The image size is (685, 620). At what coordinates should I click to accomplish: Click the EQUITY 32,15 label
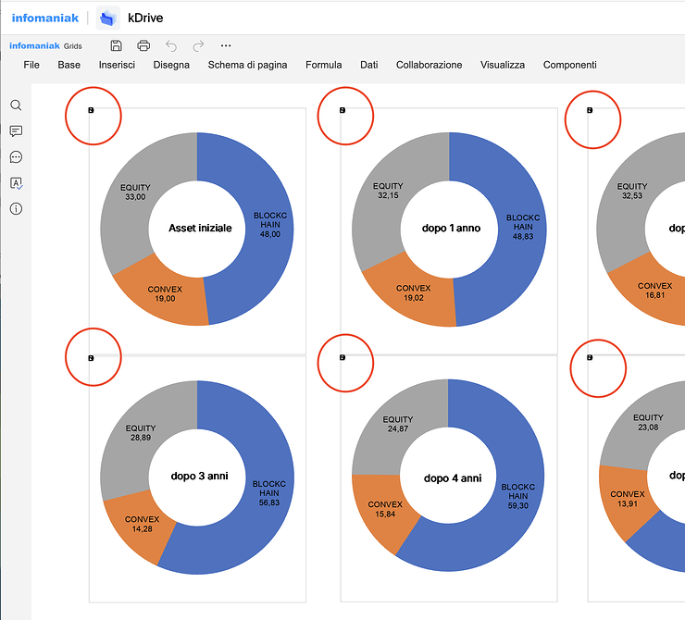tap(388, 191)
